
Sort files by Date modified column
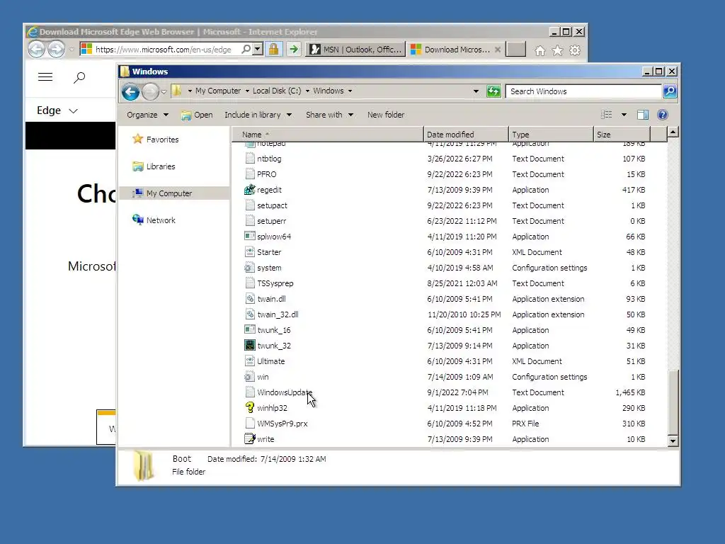click(466, 134)
